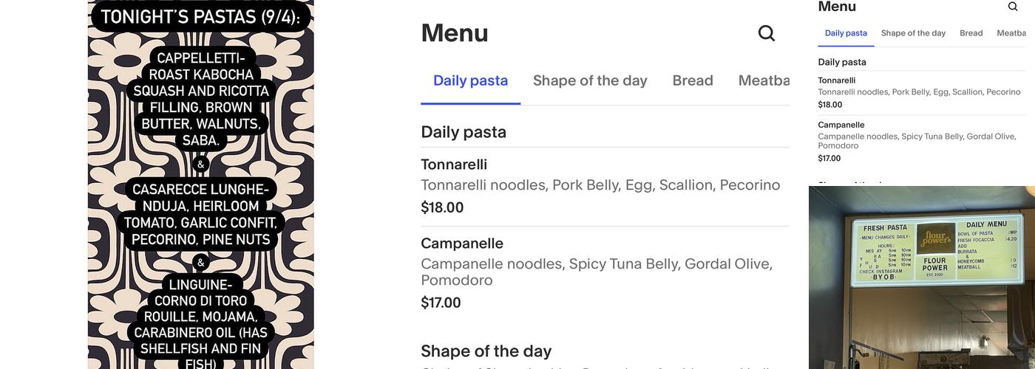This screenshot has width=1035, height=369.
Task: Open the large Bread tab
Action: pyautogui.click(x=693, y=80)
